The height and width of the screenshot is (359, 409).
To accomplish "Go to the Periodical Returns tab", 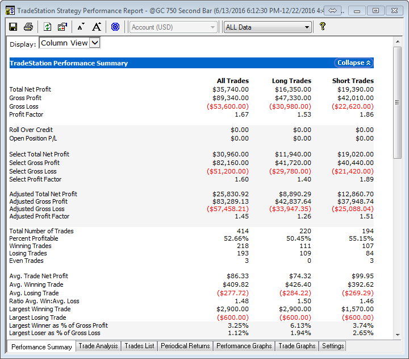I will (x=185, y=346).
